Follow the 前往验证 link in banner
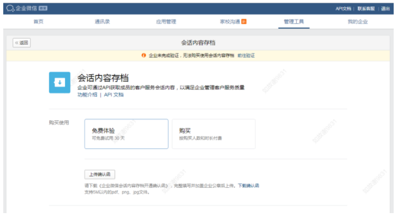Screen dimensions: 398x218 [x=246, y=55]
